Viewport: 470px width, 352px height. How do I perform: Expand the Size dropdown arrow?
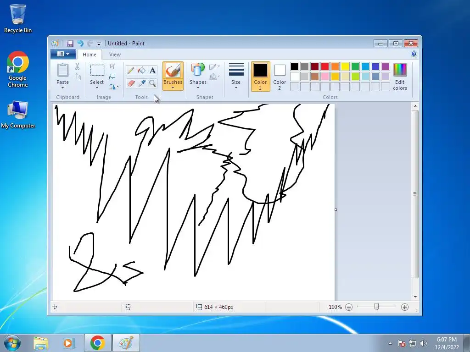(x=236, y=88)
